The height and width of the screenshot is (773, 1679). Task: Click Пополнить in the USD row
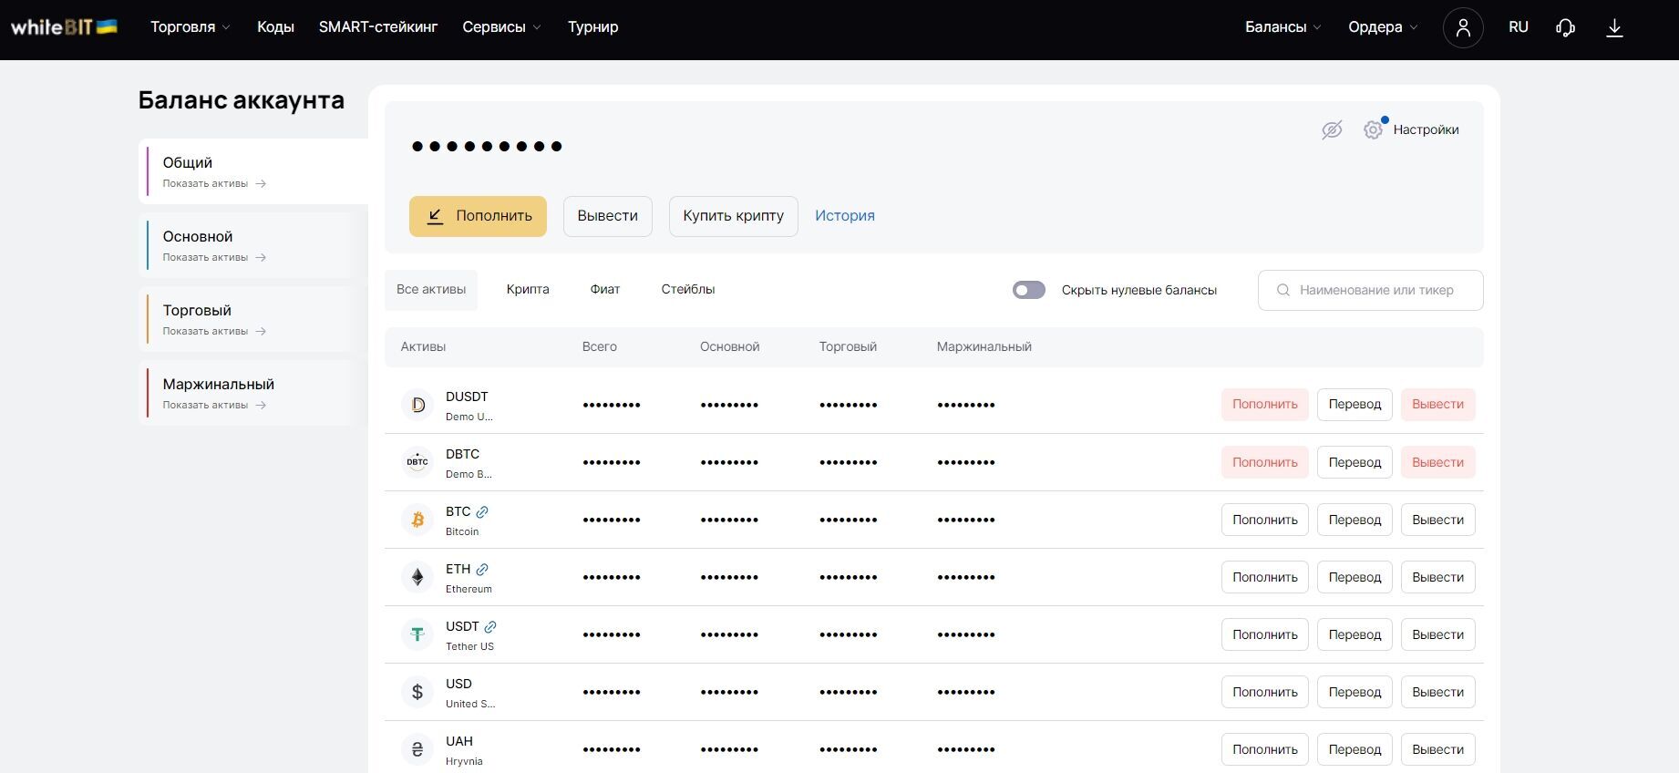point(1265,692)
